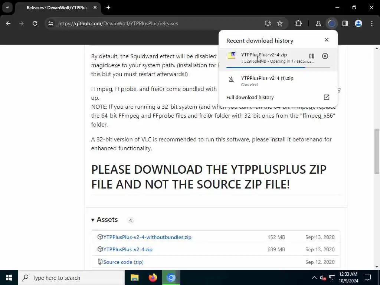Click the canceled YTPPlusPlus-v2-4 (1).zip entry
The height and width of the screenshot is (285, 380).
[278, 81]
